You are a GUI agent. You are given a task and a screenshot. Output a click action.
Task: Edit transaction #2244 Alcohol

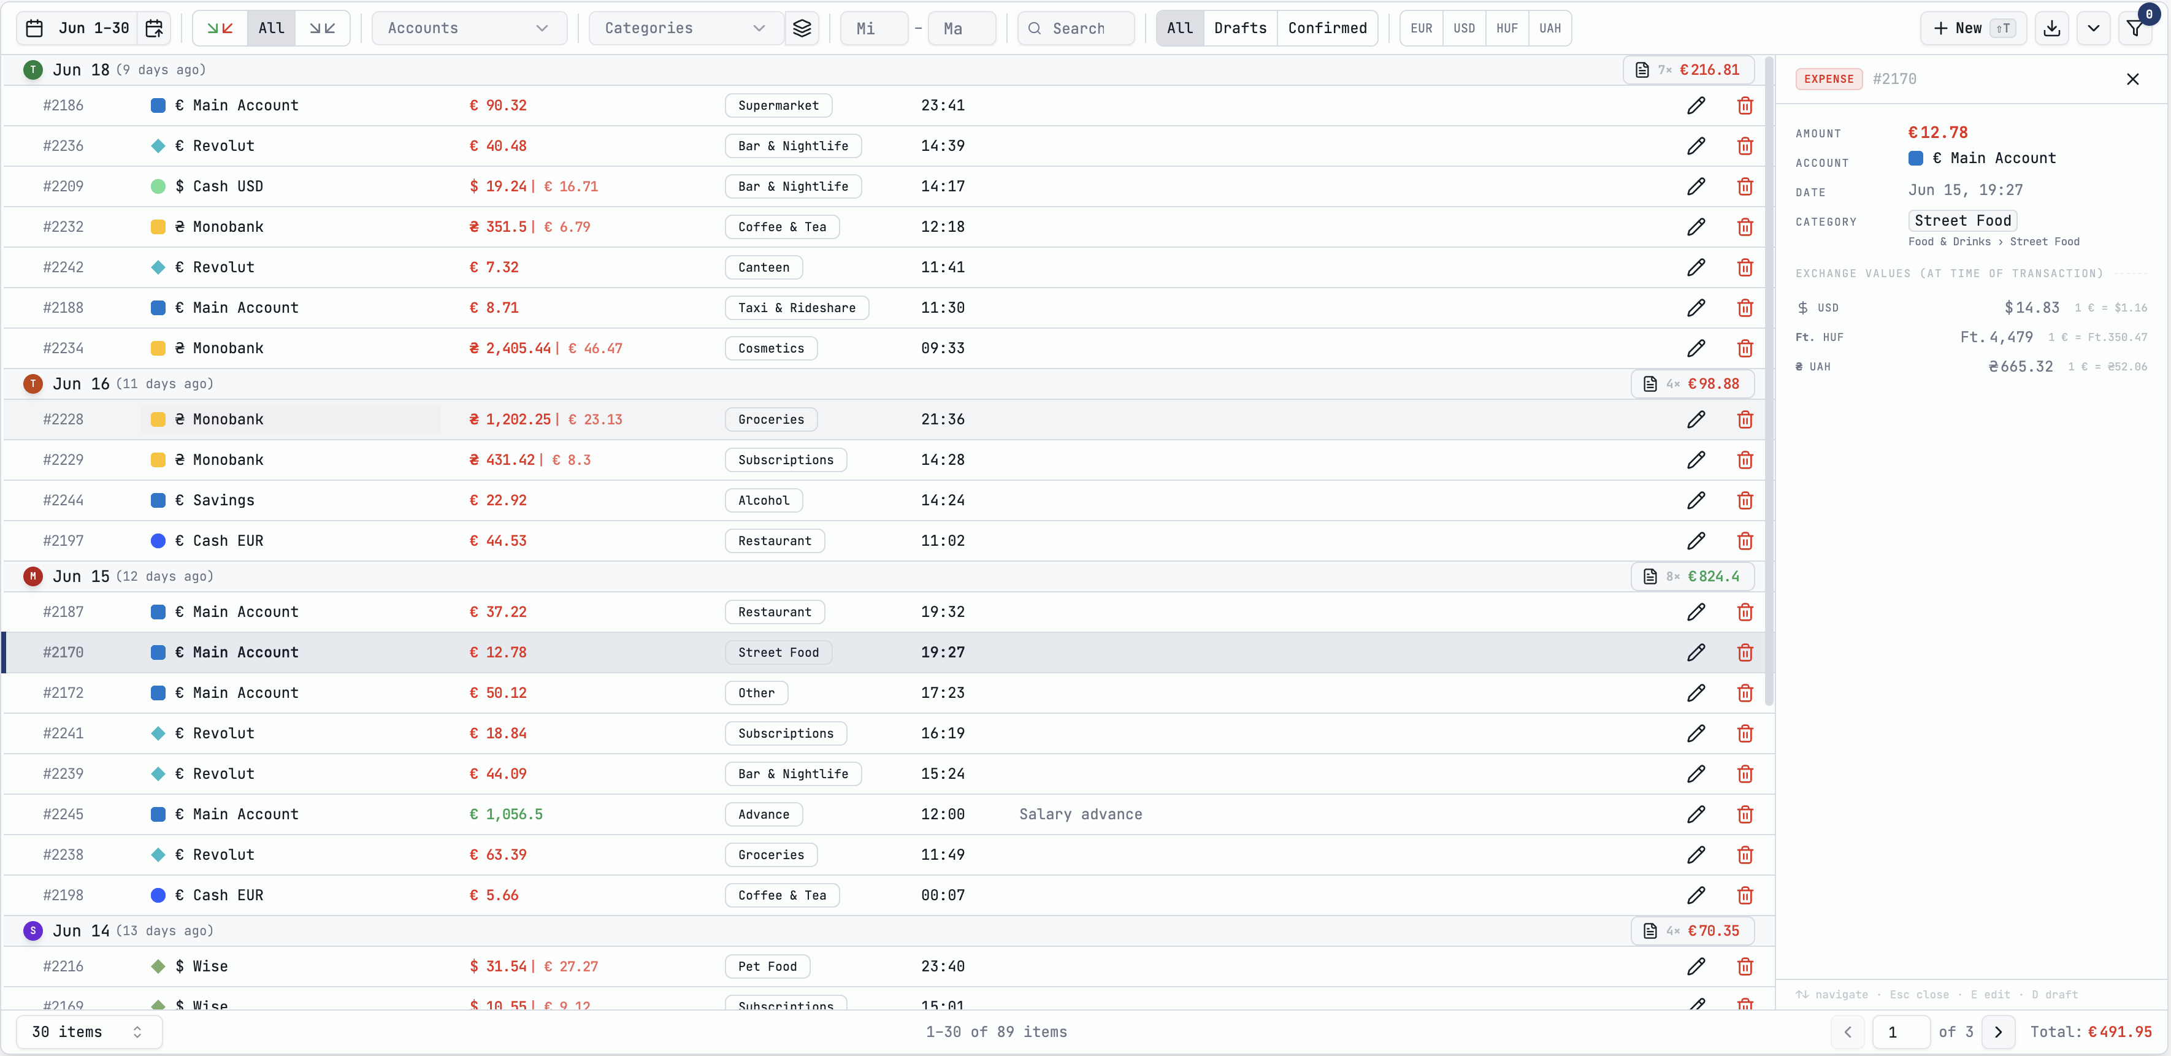pyautogui.click(x=1696, y=500)
